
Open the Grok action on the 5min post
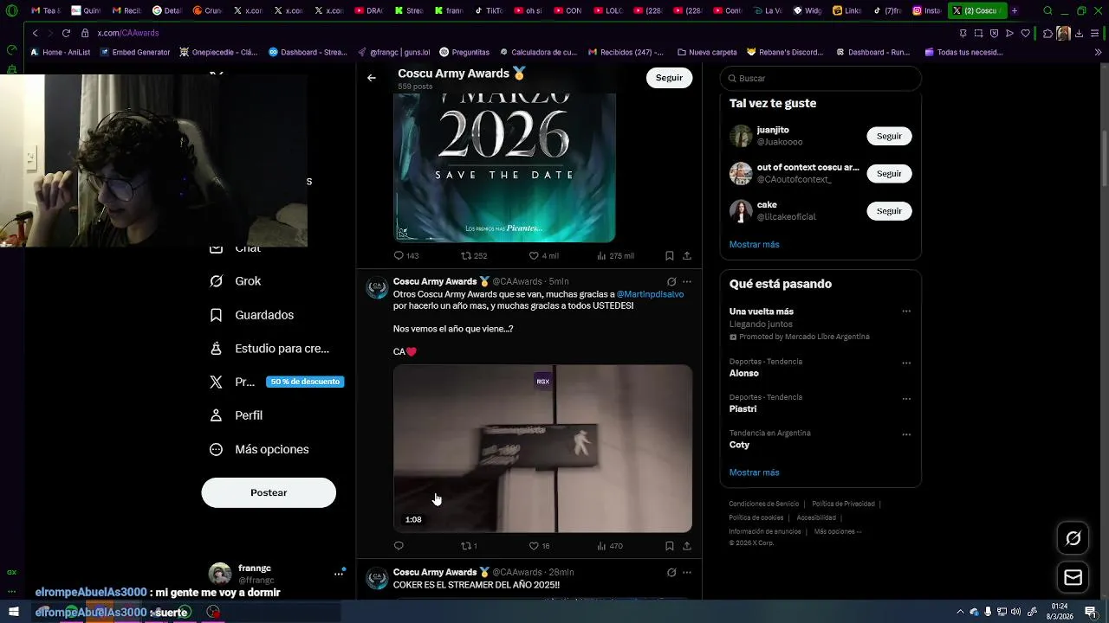click(x=671, y=281)
